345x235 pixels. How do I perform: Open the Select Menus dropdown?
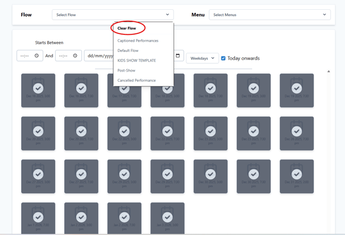click(x=269, y=15)
